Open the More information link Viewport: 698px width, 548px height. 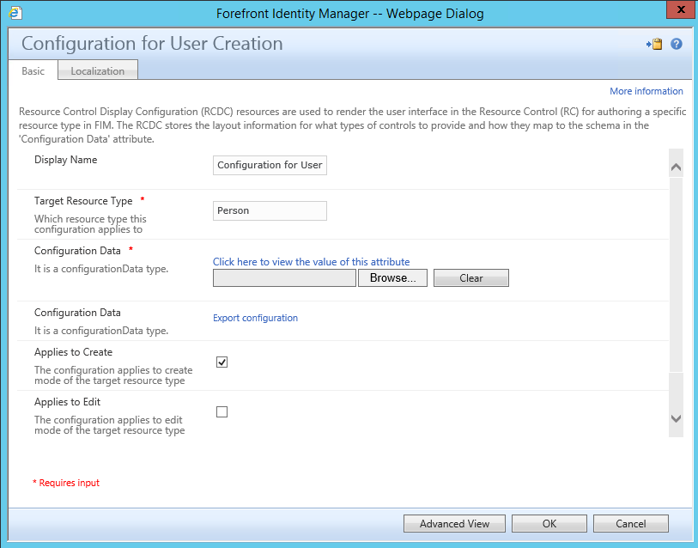(646, 91)
